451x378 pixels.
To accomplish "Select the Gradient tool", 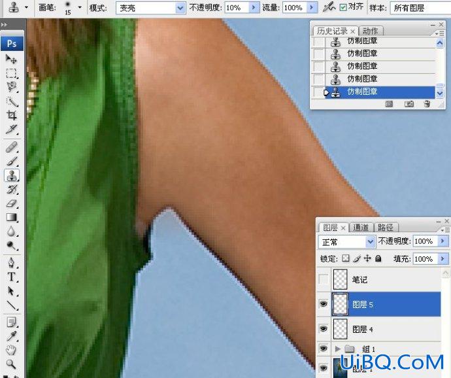I will (11, 217).
